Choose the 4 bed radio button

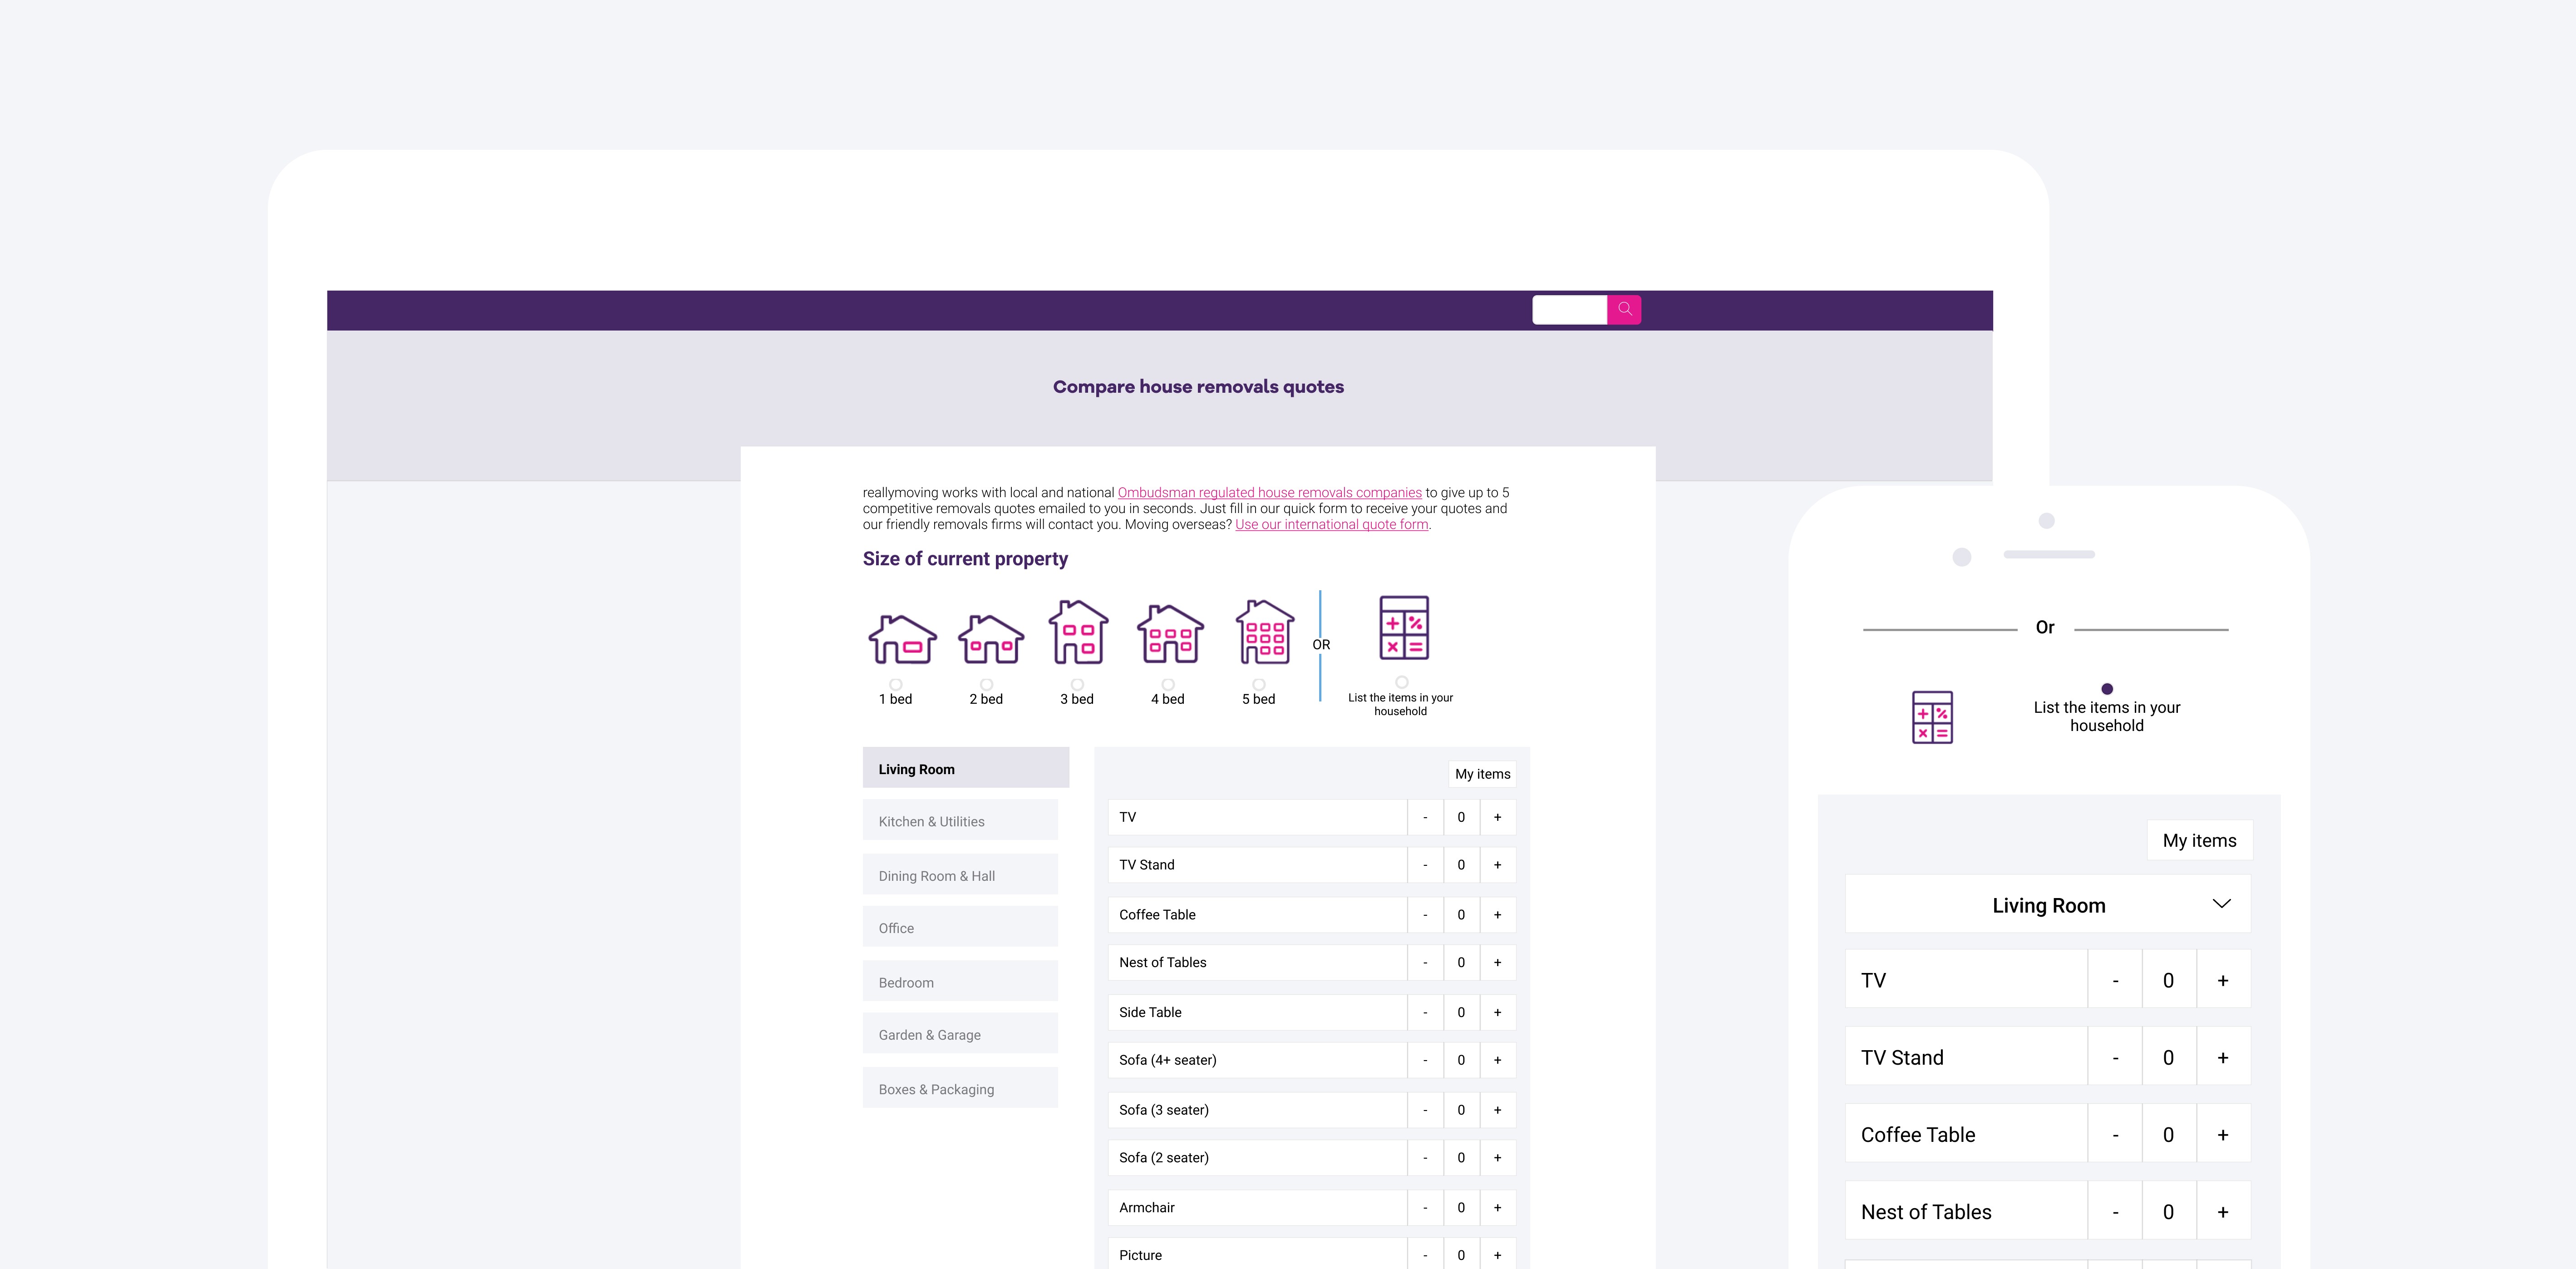click(x=1168, y=684)
